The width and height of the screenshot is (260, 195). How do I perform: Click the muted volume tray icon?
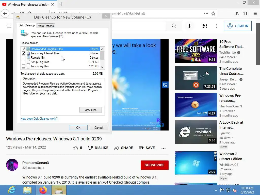tap(234, 190)
